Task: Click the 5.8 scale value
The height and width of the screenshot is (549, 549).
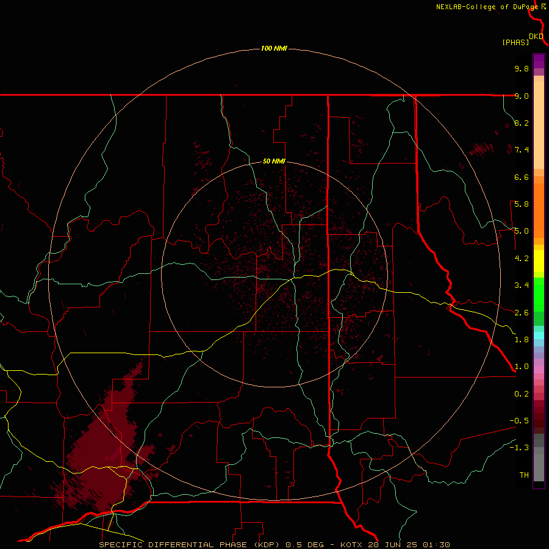Action: click(x=522, y=204)
